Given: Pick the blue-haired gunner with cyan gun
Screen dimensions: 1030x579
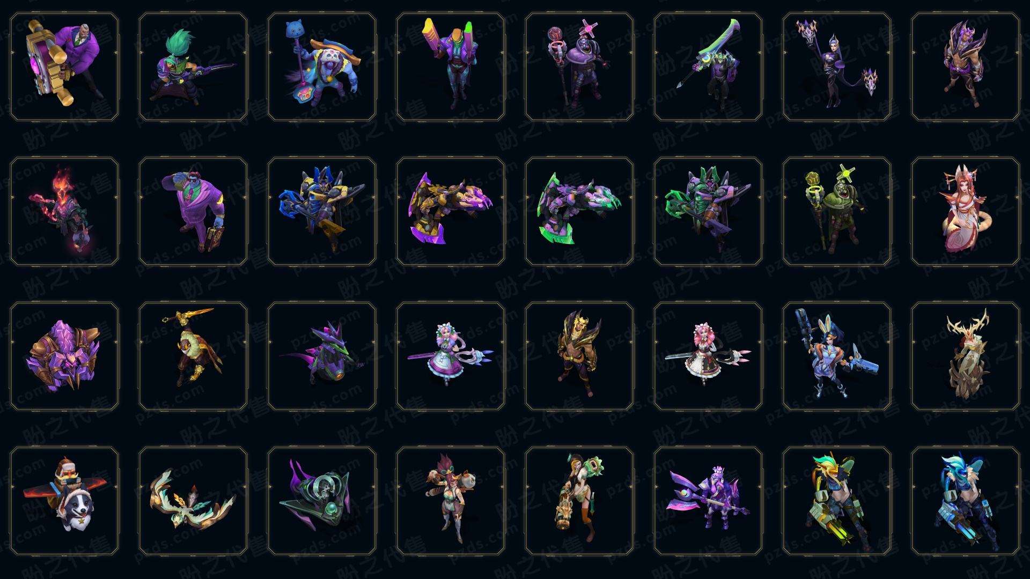Looking at the screenshot, I should click(x=966, y=501).
